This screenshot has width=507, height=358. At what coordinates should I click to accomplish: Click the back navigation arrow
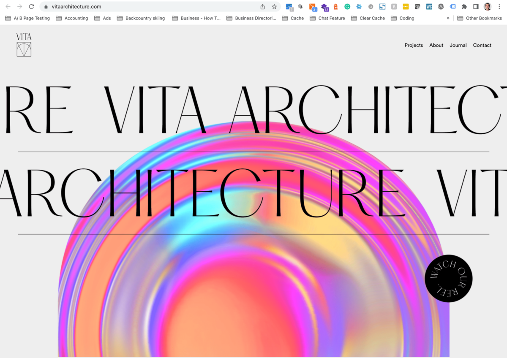click(x=8, y=6)
